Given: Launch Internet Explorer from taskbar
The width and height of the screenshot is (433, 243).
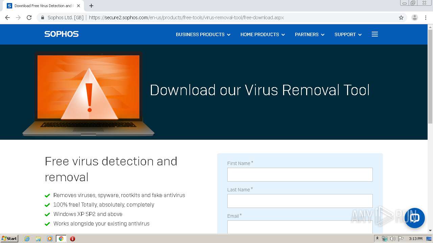Looking at the screenshot, I should coord(27,239).
